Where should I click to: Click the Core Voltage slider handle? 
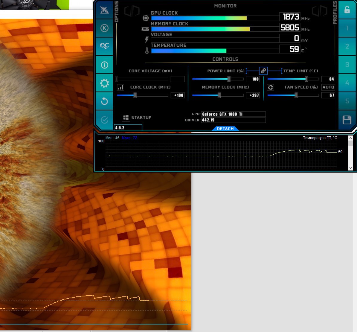pos(117,79)
